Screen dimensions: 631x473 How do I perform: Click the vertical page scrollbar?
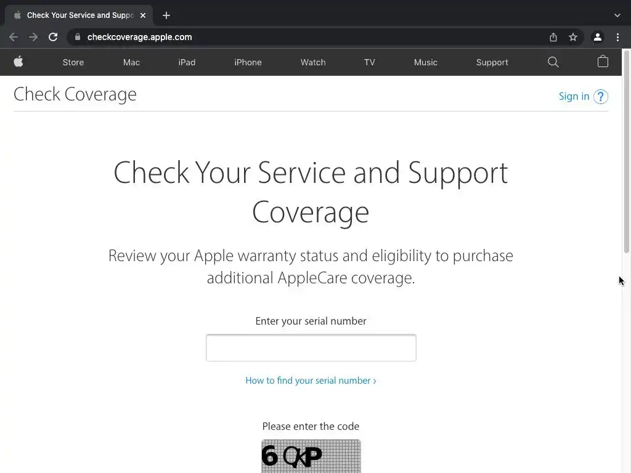pos(627,152)
